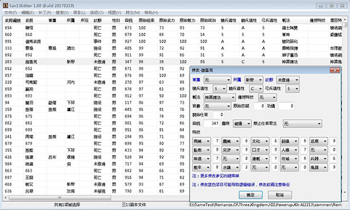The image size is (350, 210).
Task: Open the 口才 skill dropdown
Action: tap(260, 150)
